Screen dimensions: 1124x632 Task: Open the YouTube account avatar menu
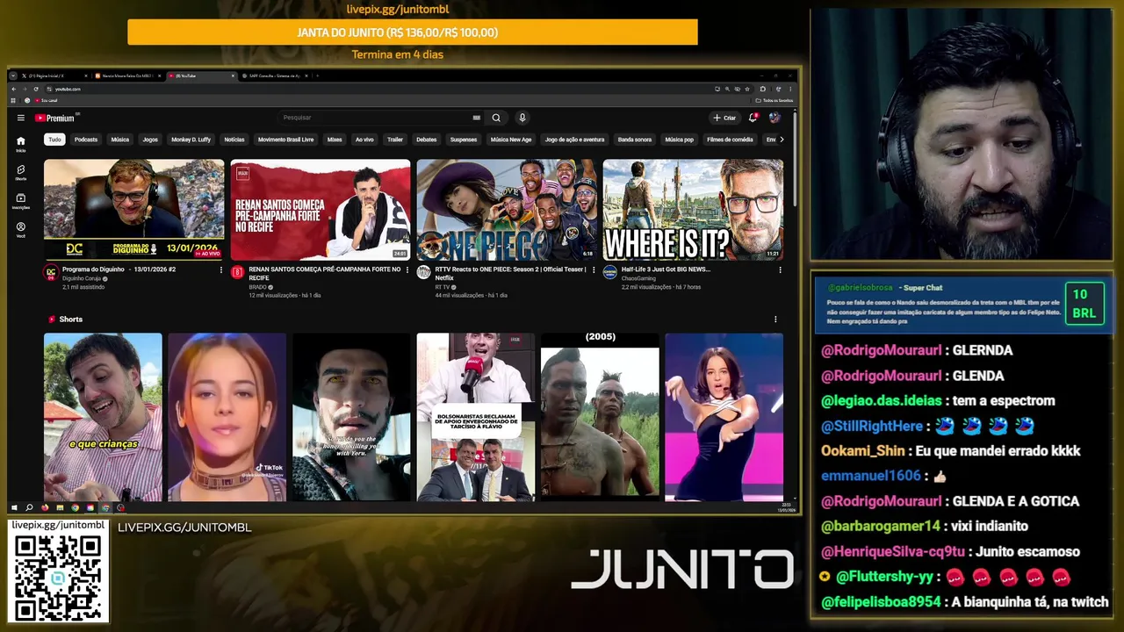[x=775, y=118]
